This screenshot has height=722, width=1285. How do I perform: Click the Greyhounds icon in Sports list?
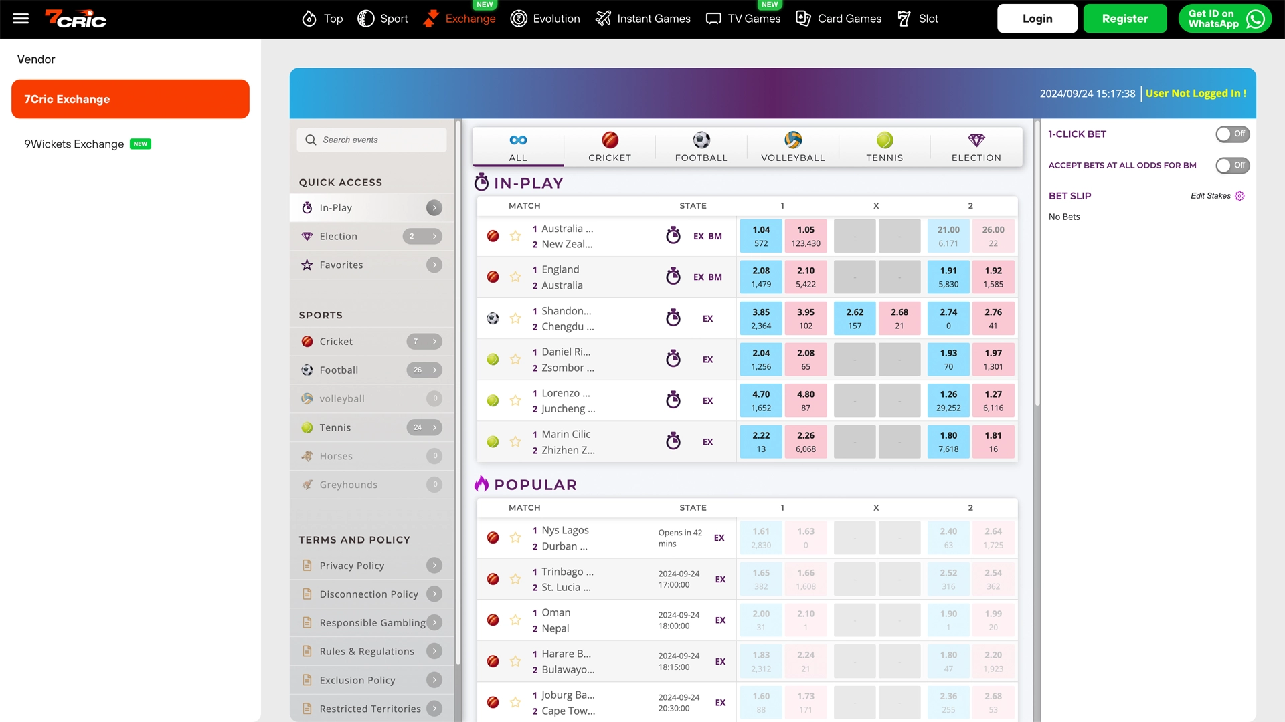[x=307, y=485]
